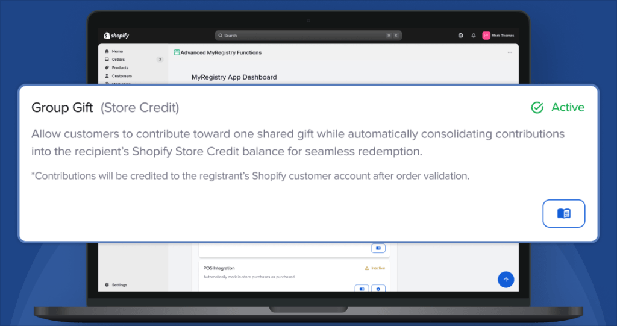Click the Shopify logo
Viewport: 617px width, 326px height.
116,36
